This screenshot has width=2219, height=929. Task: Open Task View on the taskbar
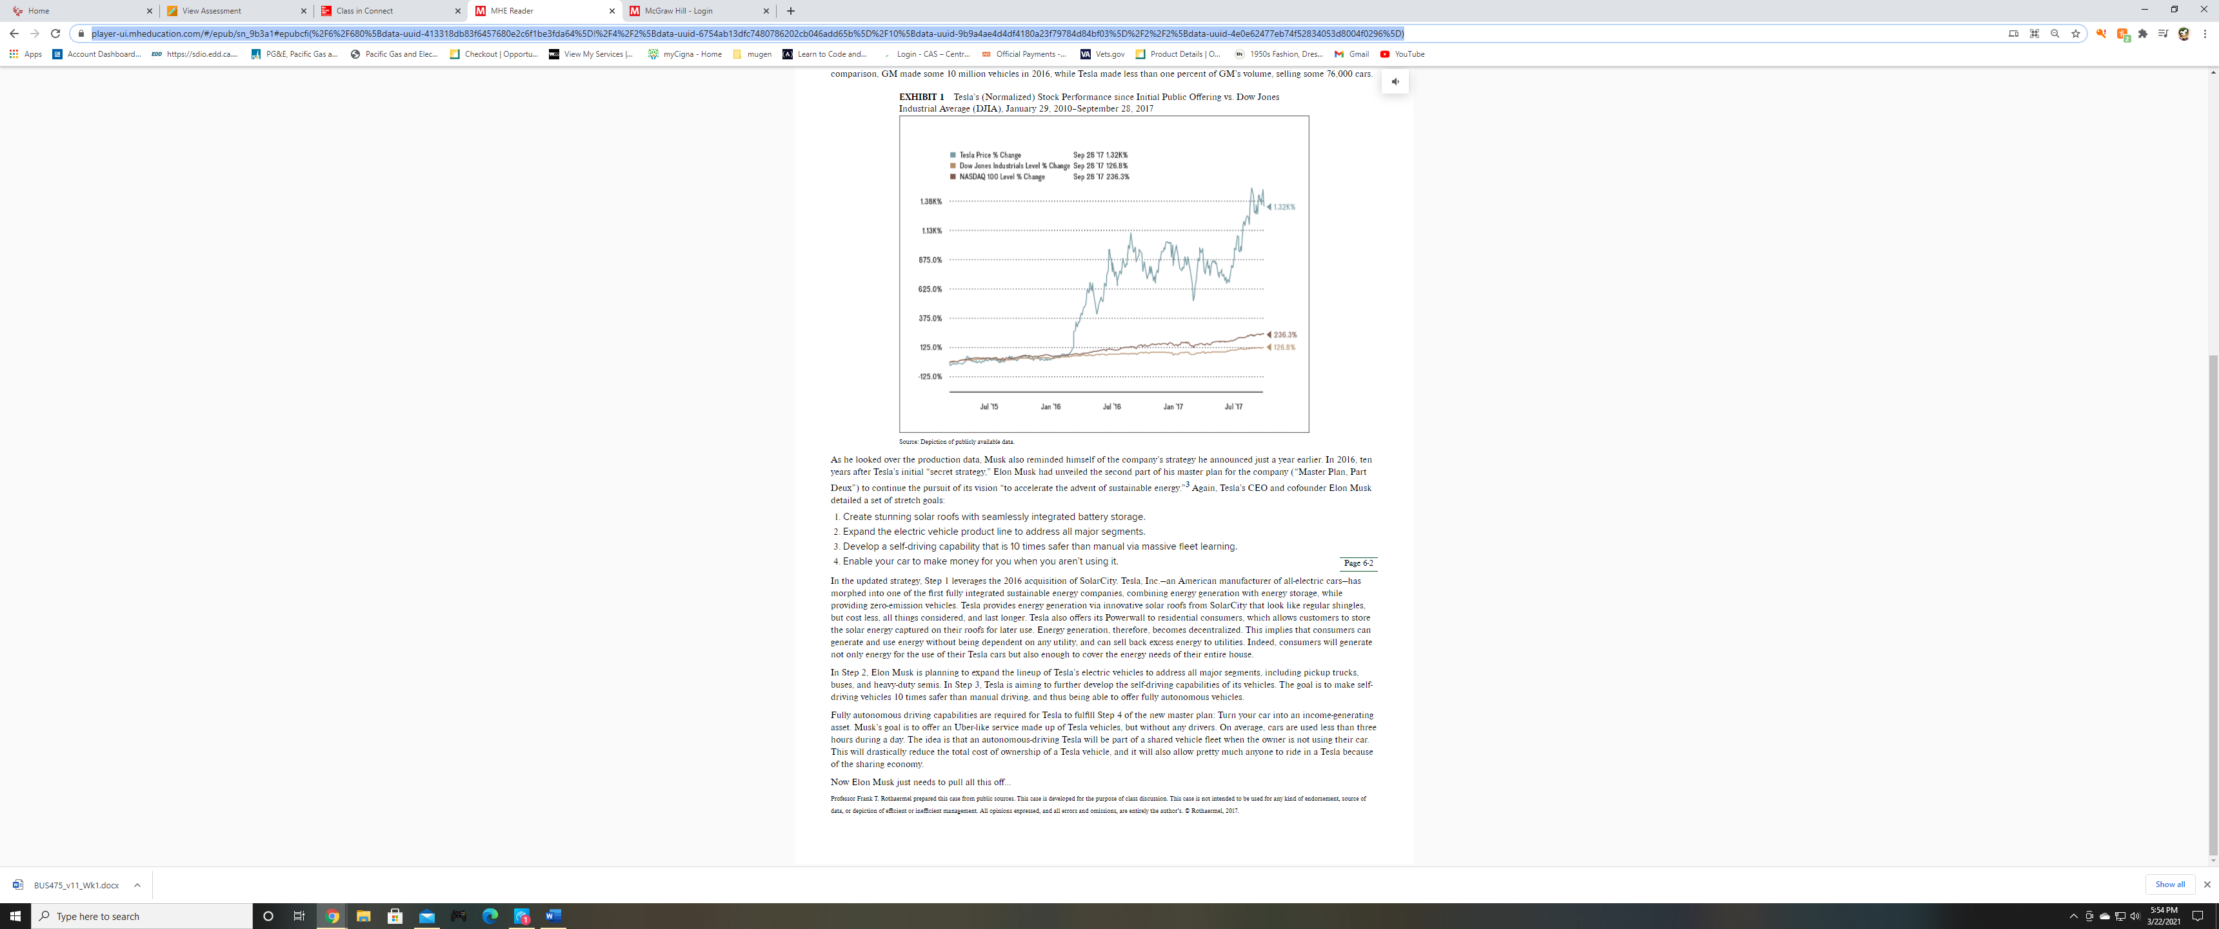300,916
